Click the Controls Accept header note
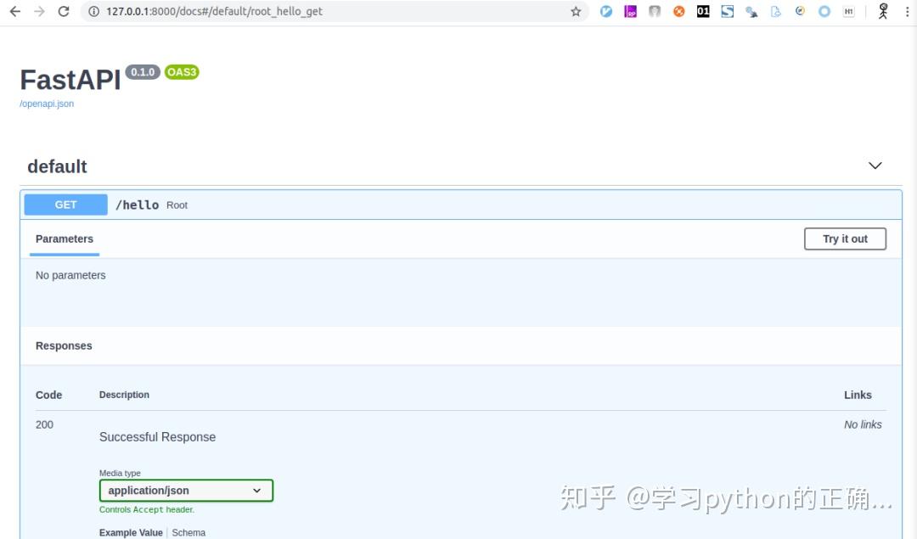This screenshot has width=917, height=539. pyautogui.click(x=147, y=510)
